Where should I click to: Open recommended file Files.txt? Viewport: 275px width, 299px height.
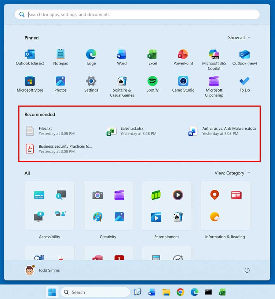click(x=50, y=131)
